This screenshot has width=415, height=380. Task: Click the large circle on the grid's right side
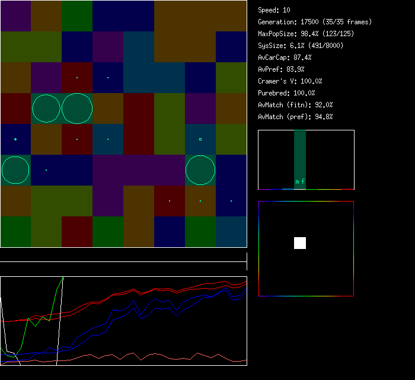pyautogui.click(x=200, y=170)
